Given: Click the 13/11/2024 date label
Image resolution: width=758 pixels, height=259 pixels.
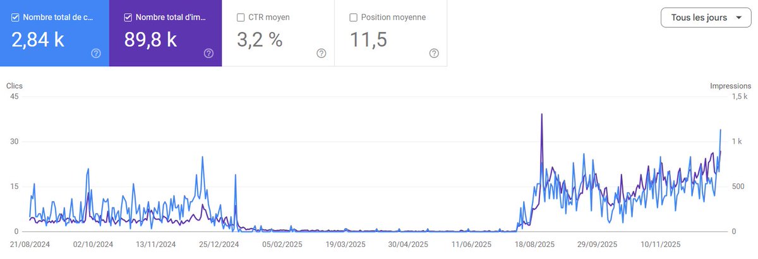Looking at the screenshot, I should click(x=157, y=244).
